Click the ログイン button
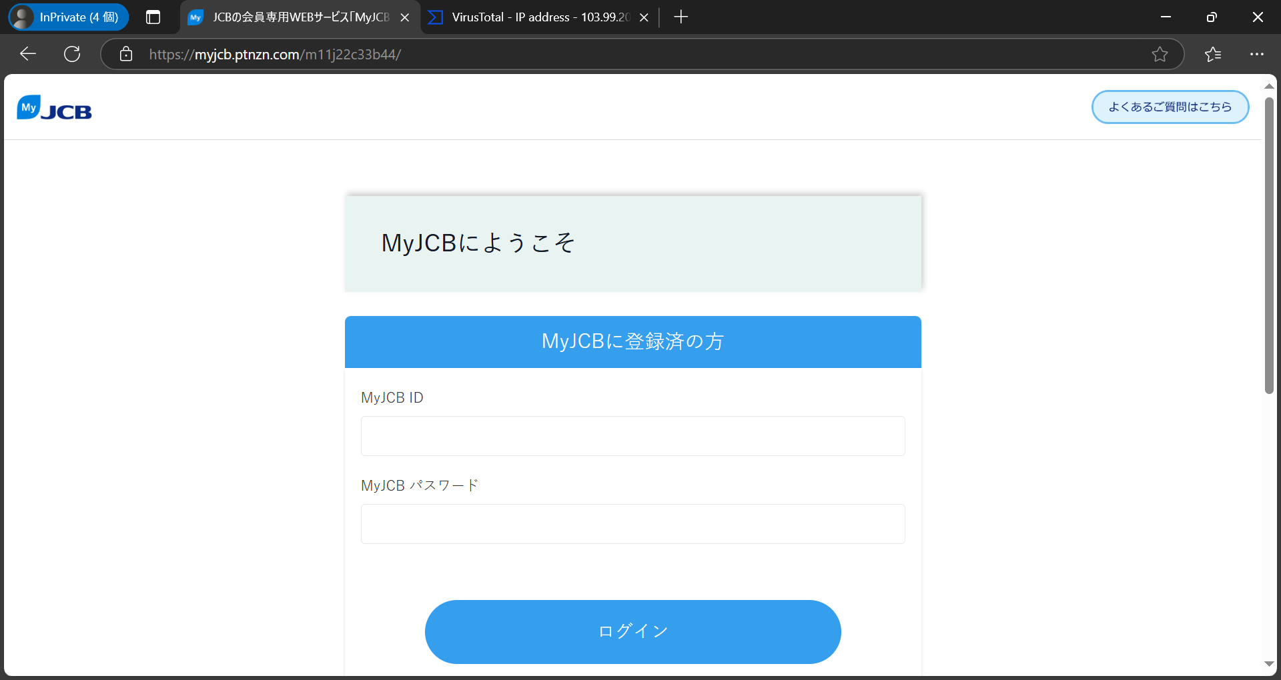This screenshot has width=1281, height=680. [632, 631]
